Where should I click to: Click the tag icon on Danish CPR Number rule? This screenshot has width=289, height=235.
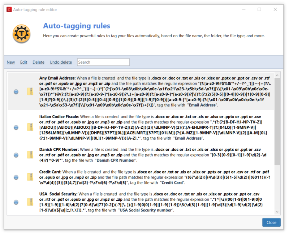[30, 155]
